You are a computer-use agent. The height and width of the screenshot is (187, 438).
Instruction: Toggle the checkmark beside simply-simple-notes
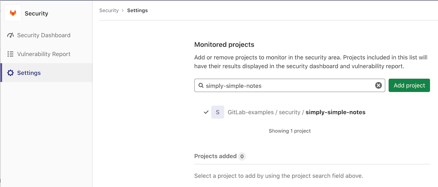206,112
